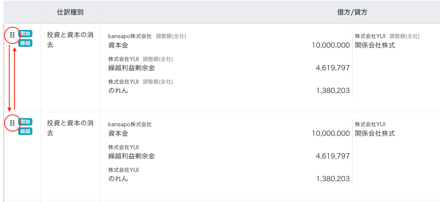This screenshot has height=202, width=440.
Task: Click 繰越利益剰余金 in the bottom entry
Action: click(x=131, y=156)
